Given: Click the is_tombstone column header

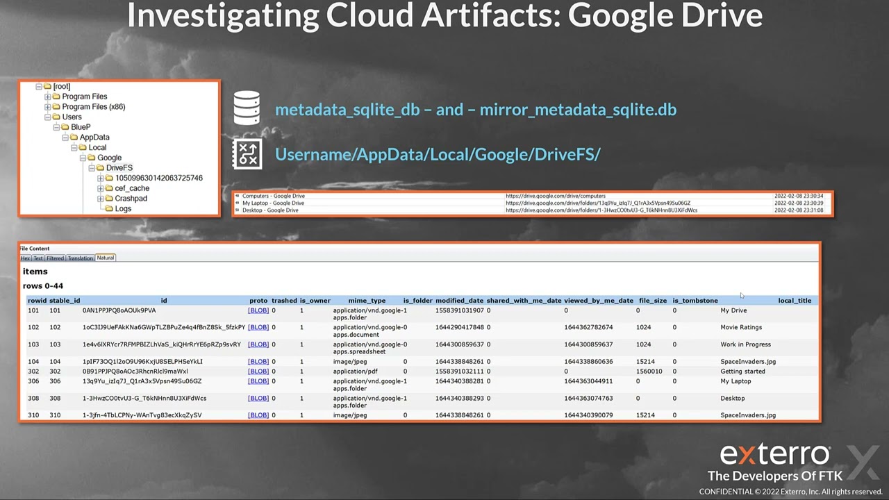Looking at the screenshot, I should (695, 301).
